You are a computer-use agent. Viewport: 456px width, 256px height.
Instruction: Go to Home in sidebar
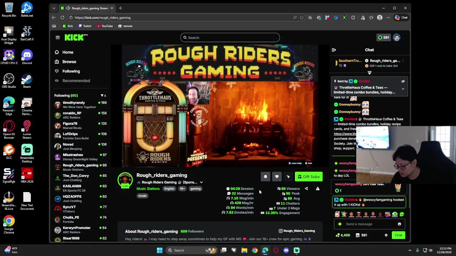point(64,52)
